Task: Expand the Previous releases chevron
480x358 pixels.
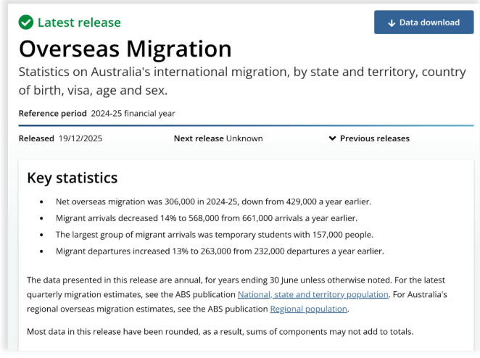Action: tap(332, 138)
